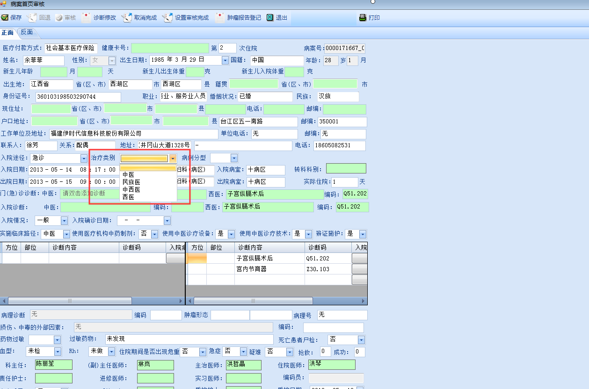The width and height of the screenshot is (589, 389).
Task: Open 肿瘤报告登记 tumor report registration
Action: [x=220, y=18]
